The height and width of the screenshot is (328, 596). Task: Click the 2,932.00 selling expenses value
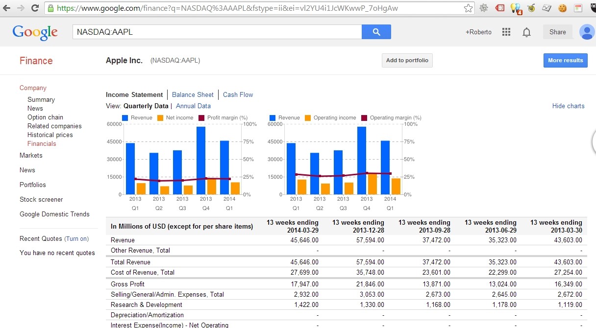coord(306,295)
